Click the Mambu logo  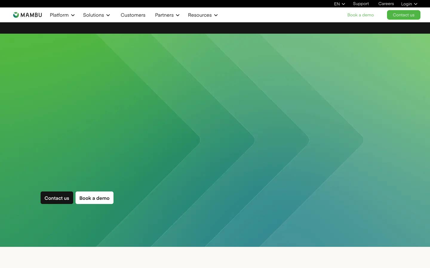click(x=27, y=15)
